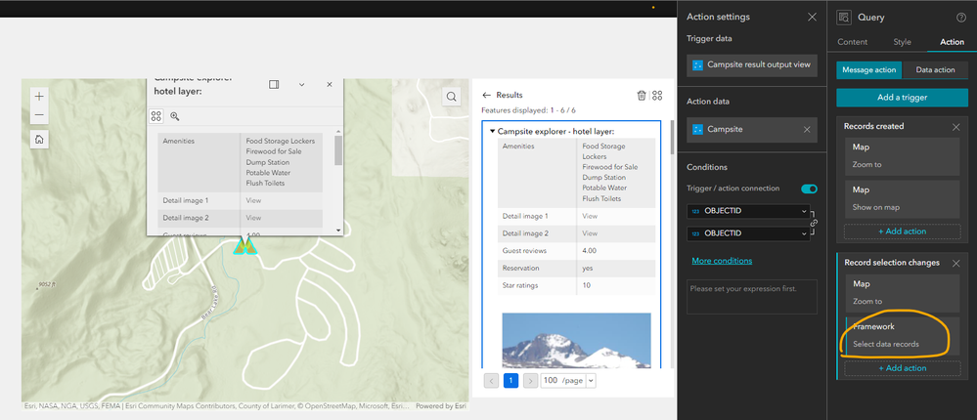977x420 pixels.
Task: Switch to the Content tab
Action: [x=852, y=42]
